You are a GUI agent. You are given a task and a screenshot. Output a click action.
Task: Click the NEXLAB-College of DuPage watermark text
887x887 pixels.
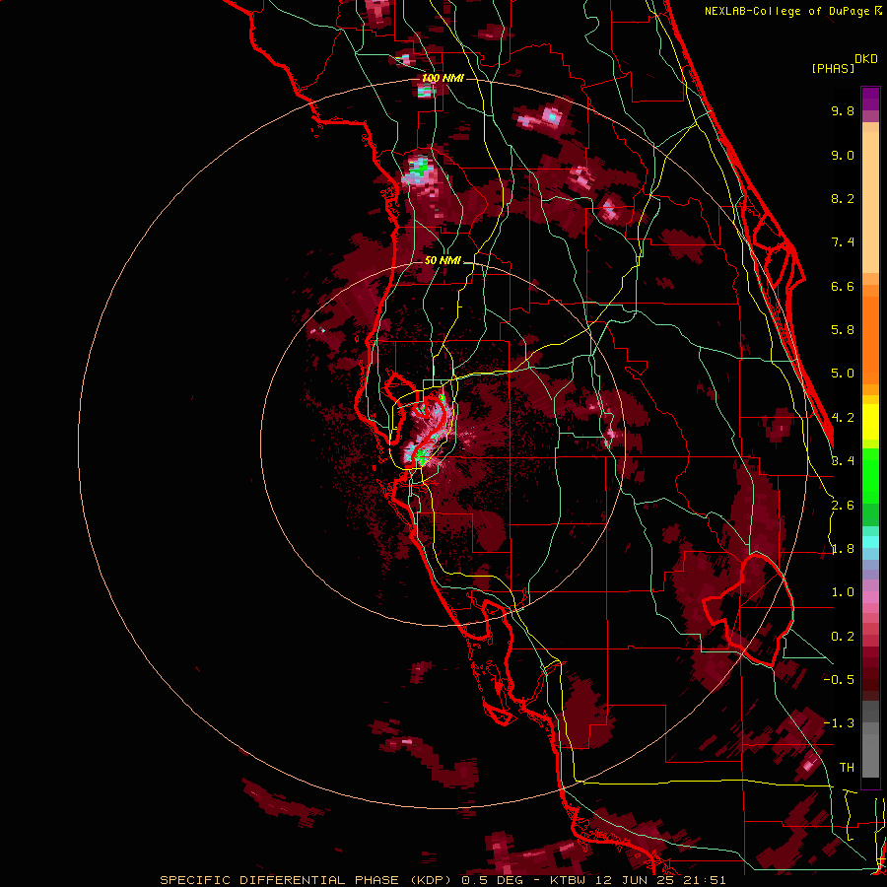point(788,11)
